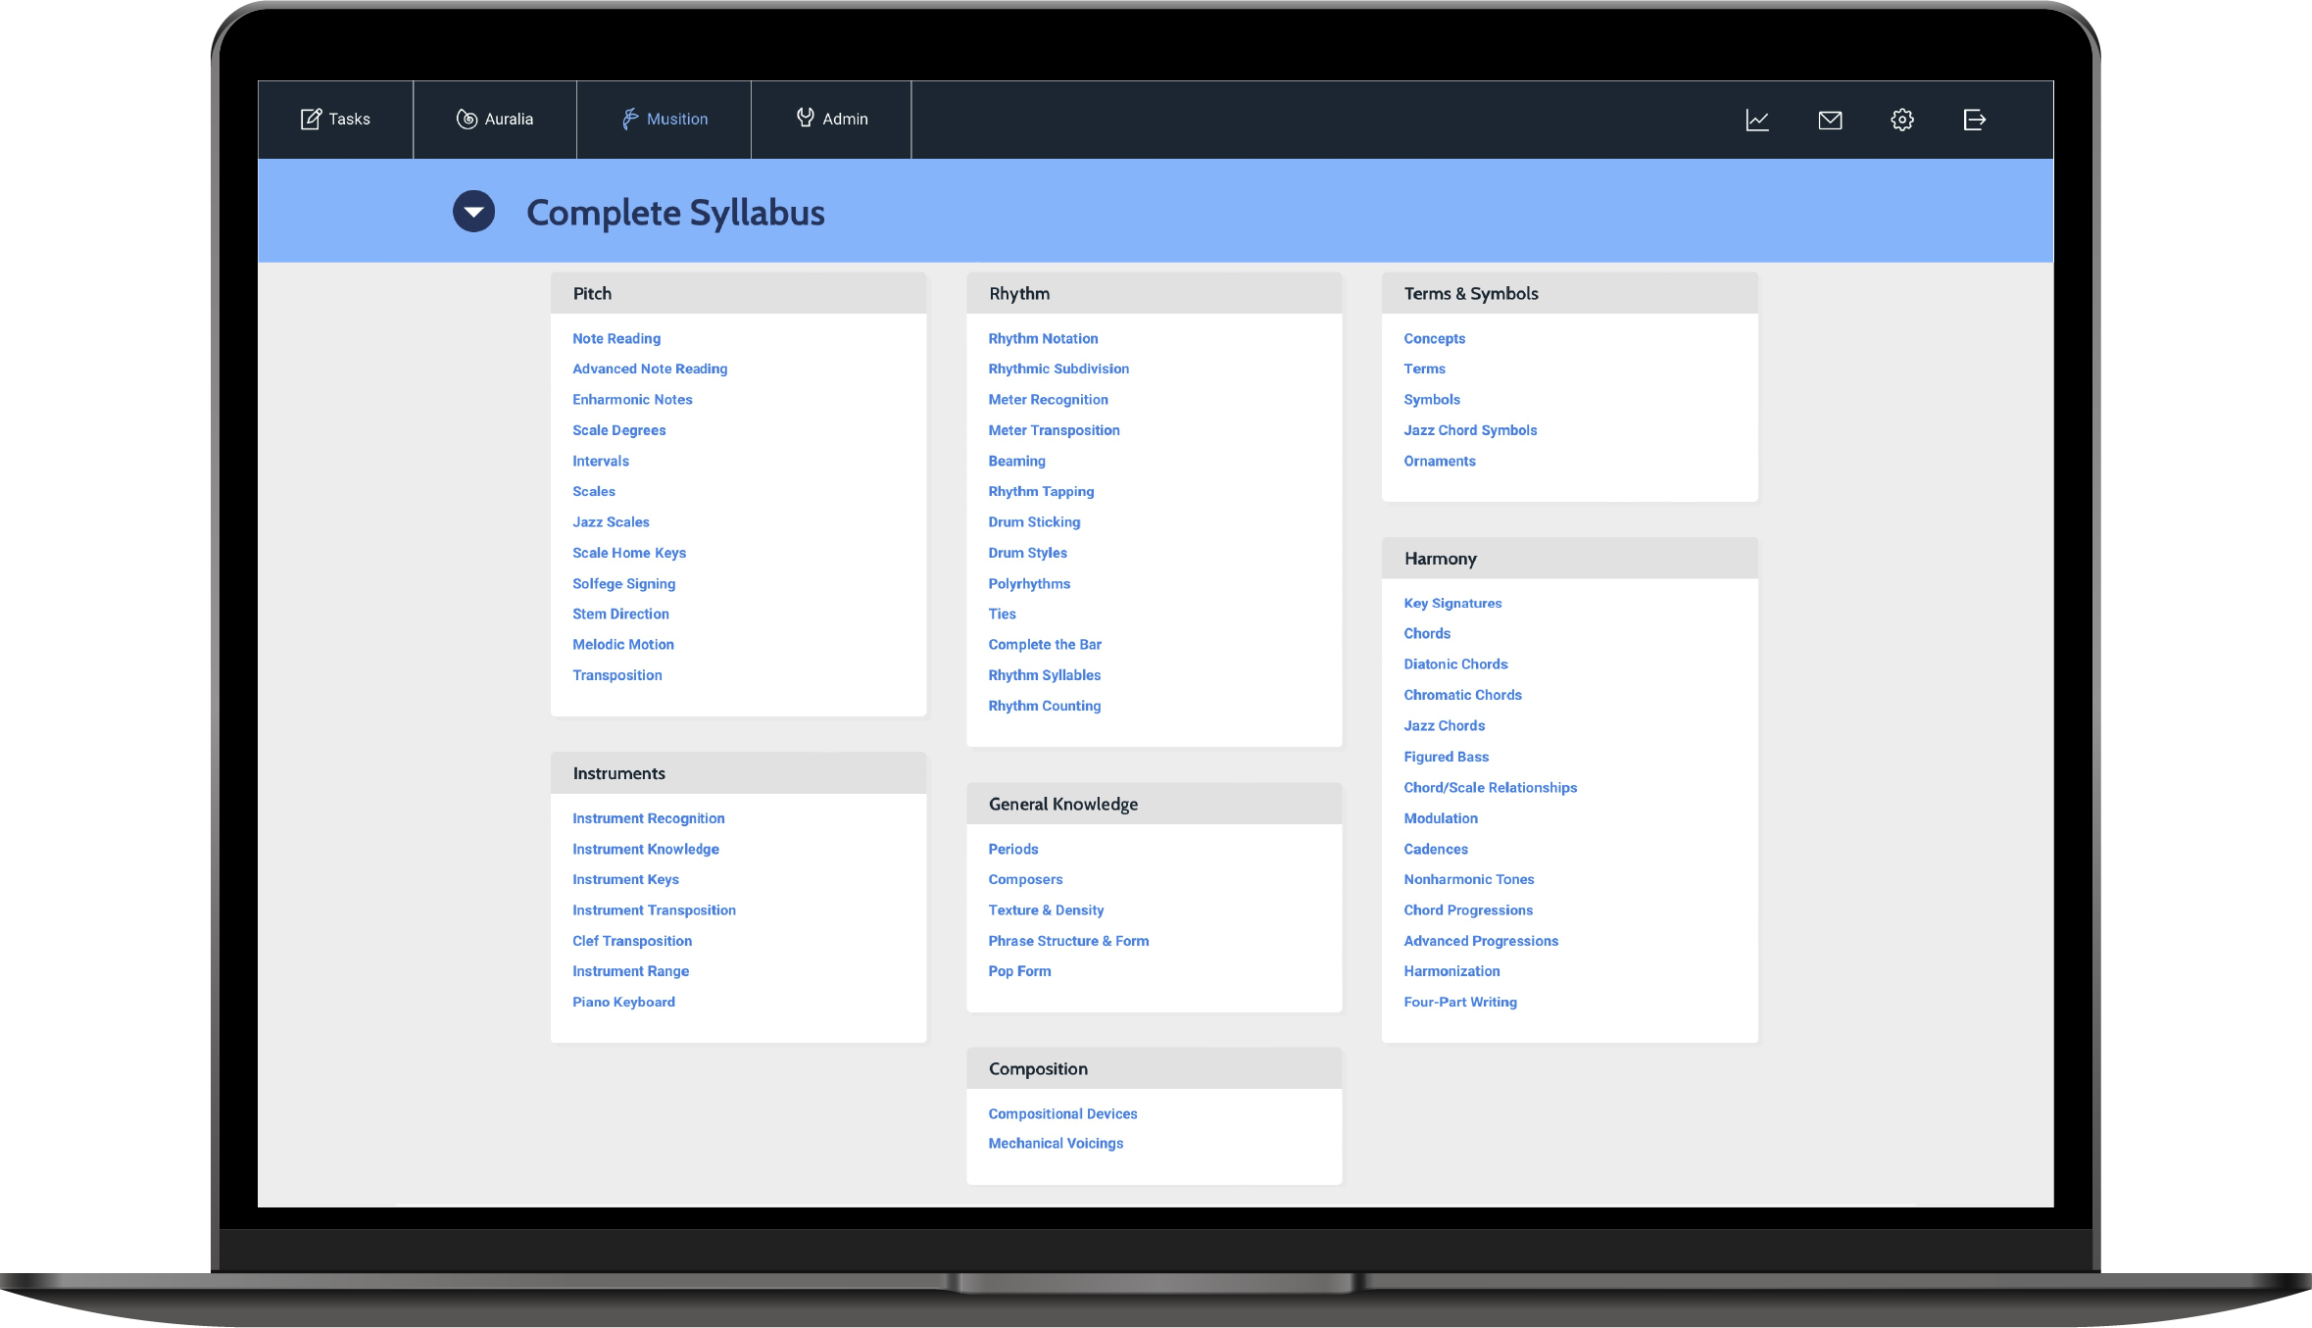Click the Musition treble clef icon

[630, 119]
